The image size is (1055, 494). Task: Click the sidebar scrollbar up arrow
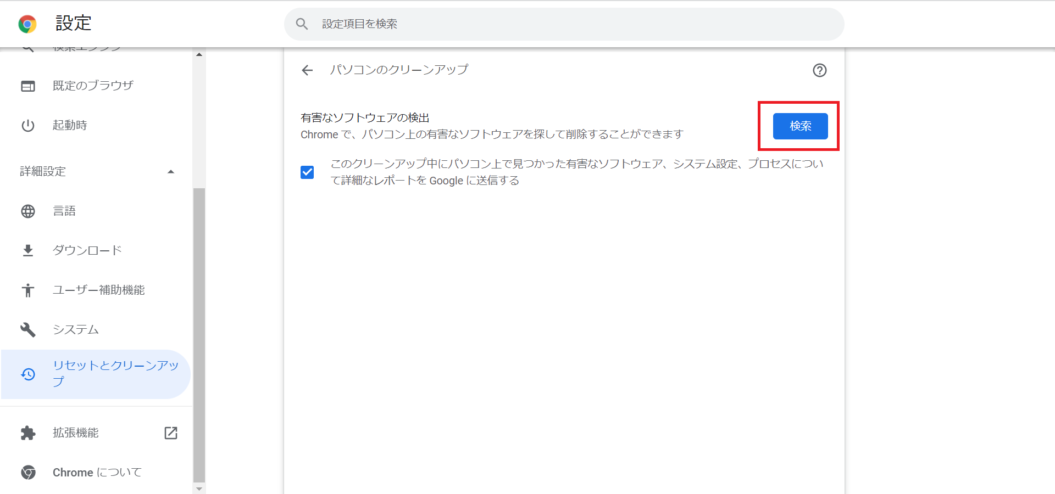click(199, 54)
